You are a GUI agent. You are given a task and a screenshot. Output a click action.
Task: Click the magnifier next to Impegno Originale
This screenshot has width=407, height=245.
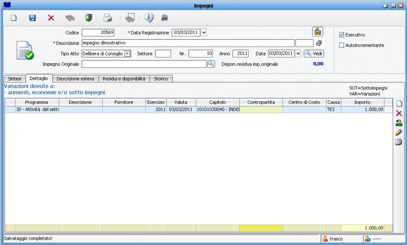point(211,64)
